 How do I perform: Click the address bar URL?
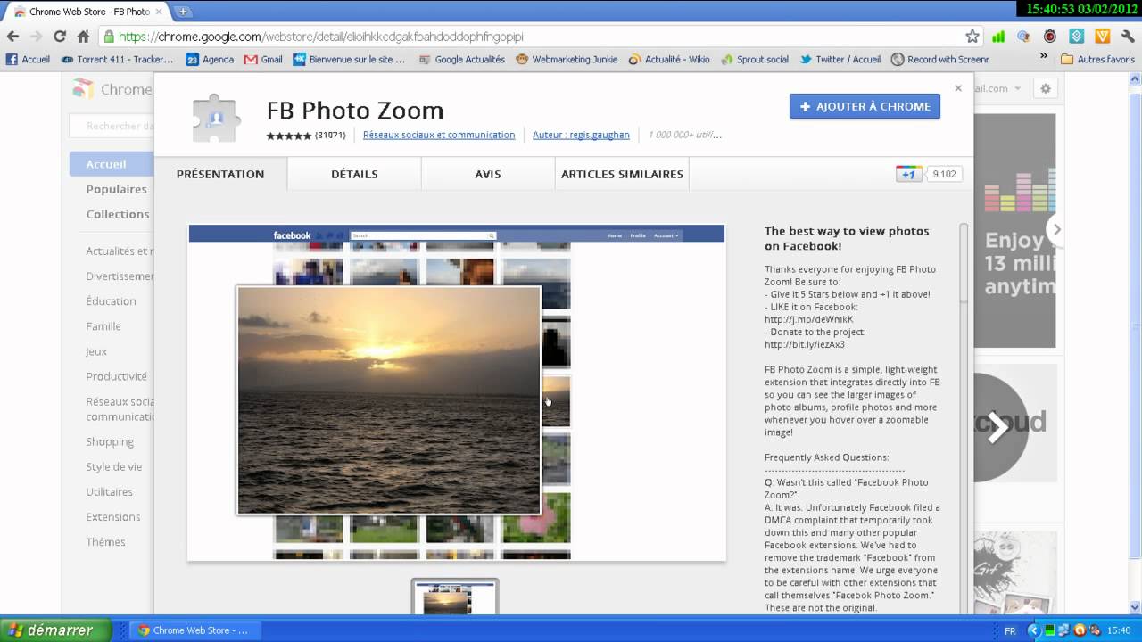[x=320, y=37]
